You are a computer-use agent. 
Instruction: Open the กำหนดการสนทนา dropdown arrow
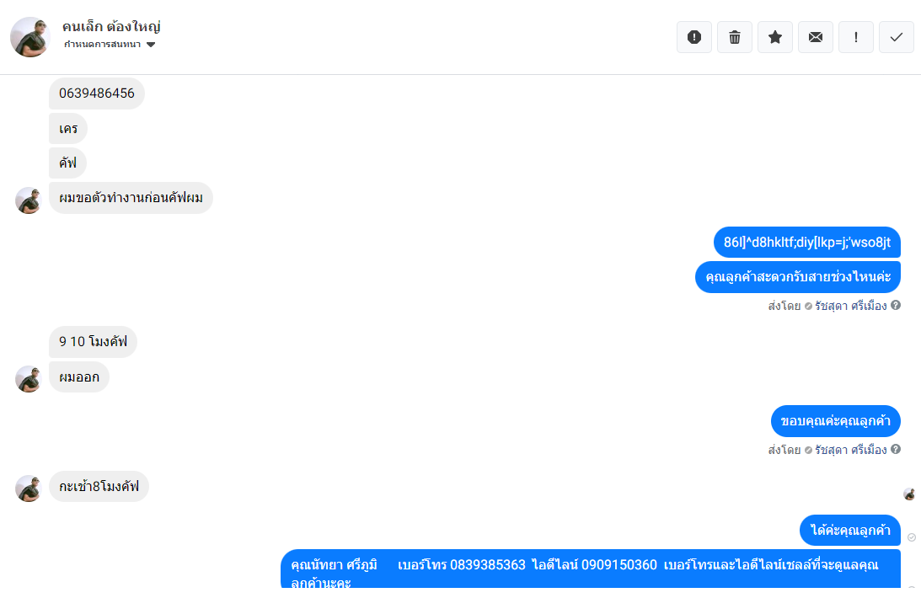tap(151, 45)
